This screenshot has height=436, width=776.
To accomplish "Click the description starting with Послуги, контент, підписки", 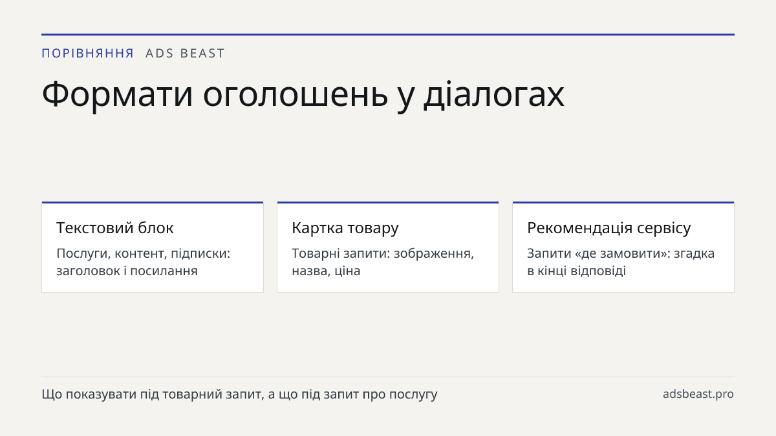I will [144, 262].
